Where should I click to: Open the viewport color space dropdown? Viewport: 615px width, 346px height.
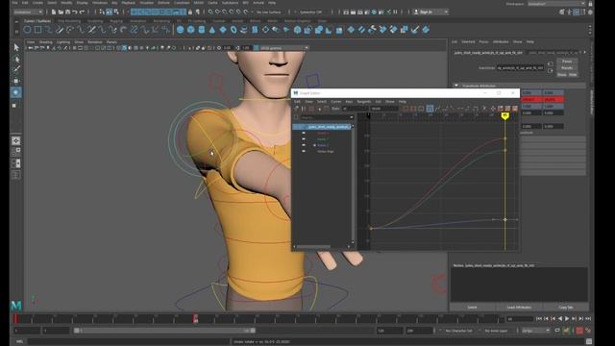284,48
